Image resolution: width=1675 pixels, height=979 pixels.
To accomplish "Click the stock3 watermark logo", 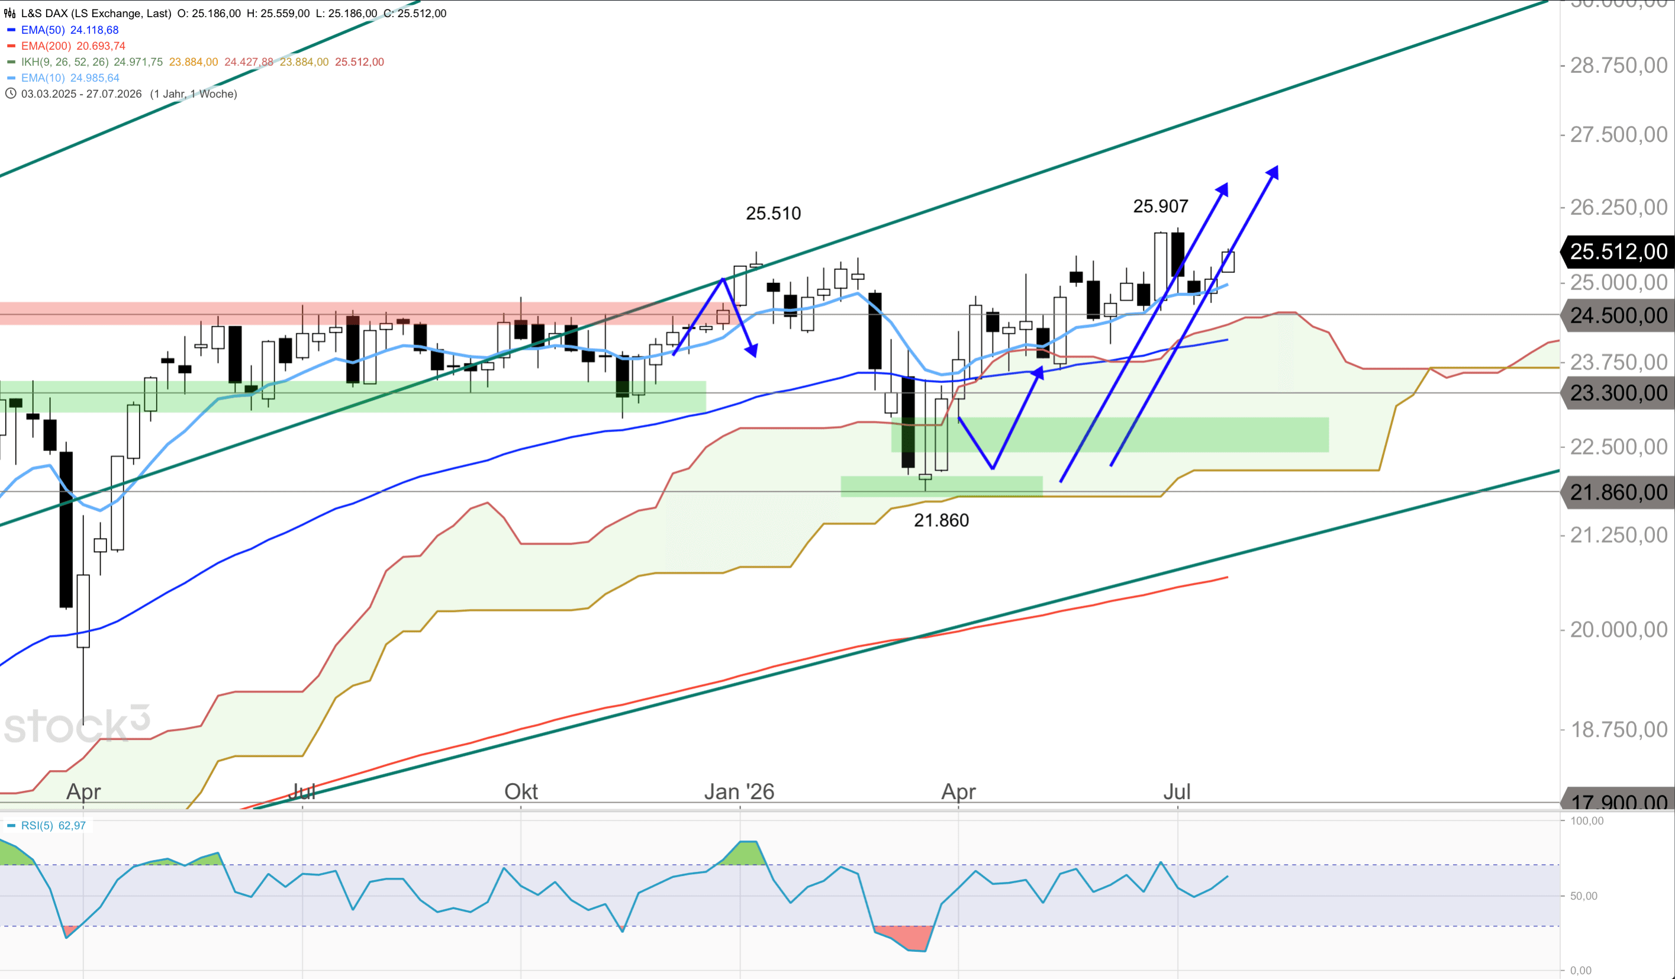I will 77,724.
